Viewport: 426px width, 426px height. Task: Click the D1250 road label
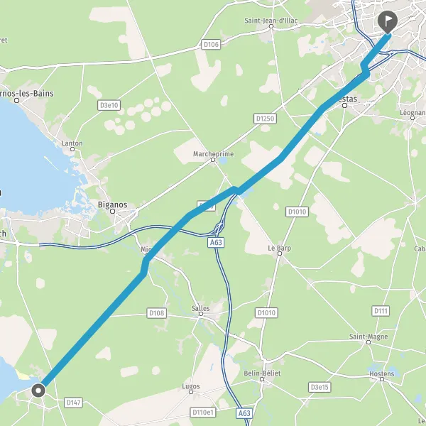[x=265, y=119]
